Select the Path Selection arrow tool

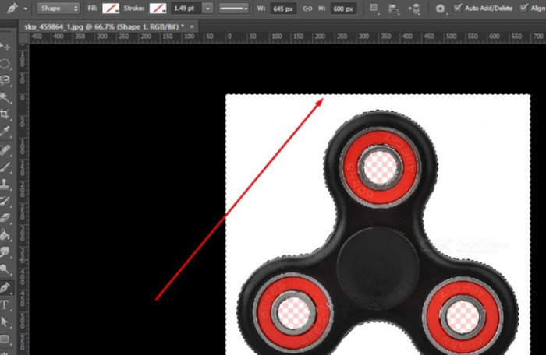[x=5, y=321]
